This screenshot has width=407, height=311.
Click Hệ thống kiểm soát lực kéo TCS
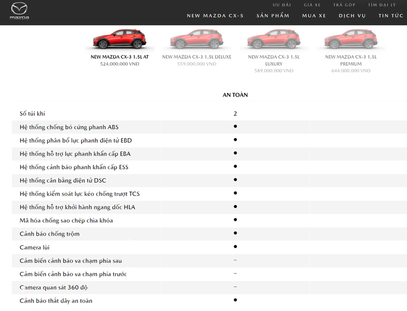[80, 194]
